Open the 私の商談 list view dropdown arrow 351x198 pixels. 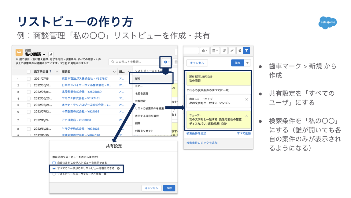[44, 55]
